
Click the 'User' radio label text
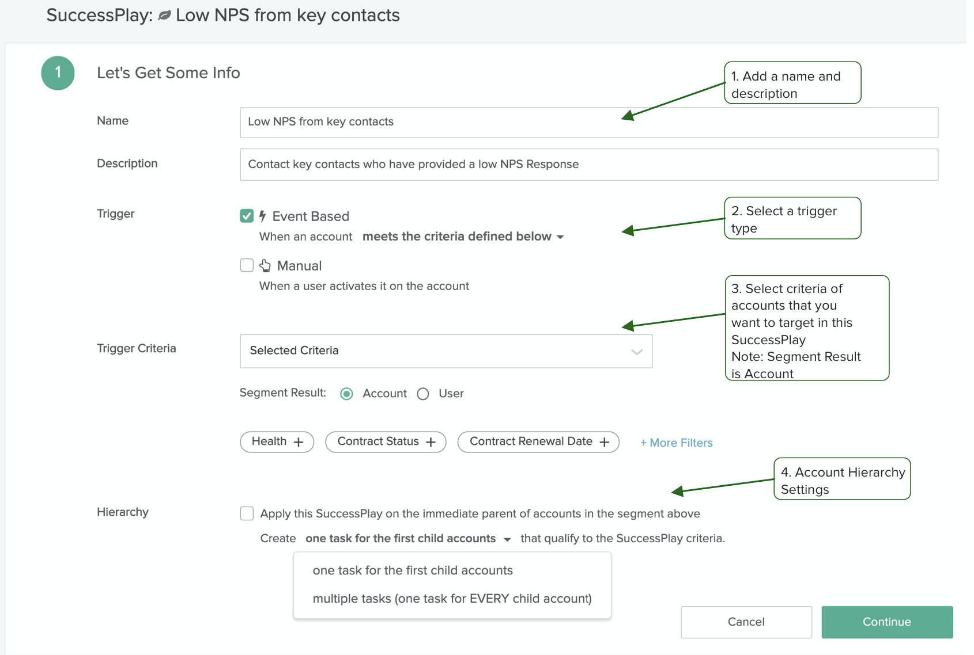(451, 394)
